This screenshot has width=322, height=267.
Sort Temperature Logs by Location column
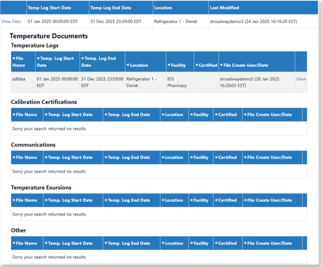tap(137, 65)
